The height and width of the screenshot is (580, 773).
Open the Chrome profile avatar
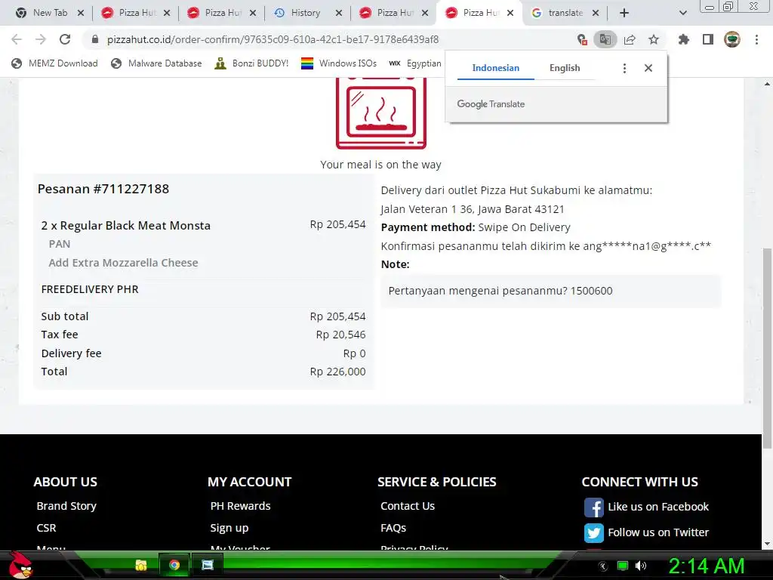[732, 39]
